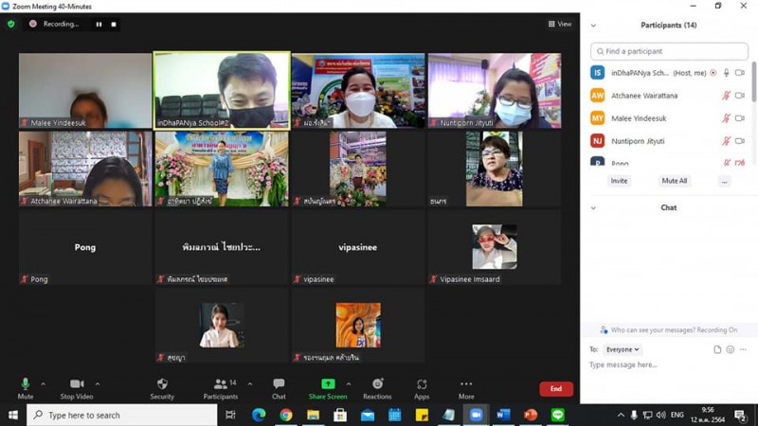This screenshot has height=426, width=758.
Task: Select Nuntiporn Jityuti video tile
Action: pos(494,90)
